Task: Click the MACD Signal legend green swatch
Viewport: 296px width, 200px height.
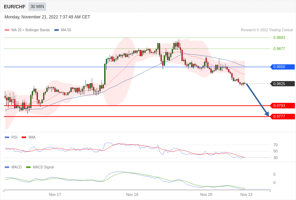Action: click(x=28, y=167)
